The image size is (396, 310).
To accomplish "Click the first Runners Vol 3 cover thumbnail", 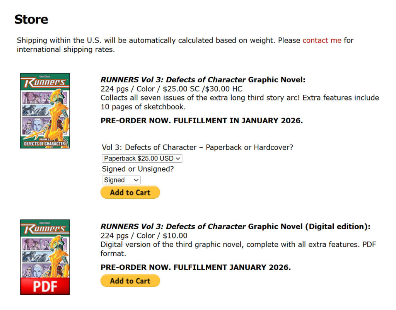I will coord(45,111).
